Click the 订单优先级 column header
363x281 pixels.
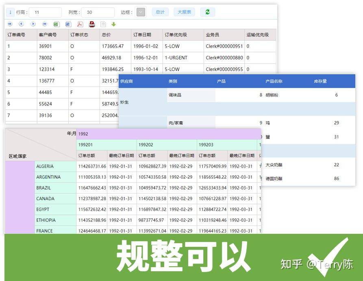coord(183,35)
